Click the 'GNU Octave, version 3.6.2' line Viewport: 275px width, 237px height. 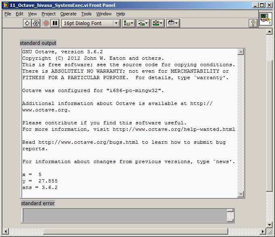tap(63, 52)
